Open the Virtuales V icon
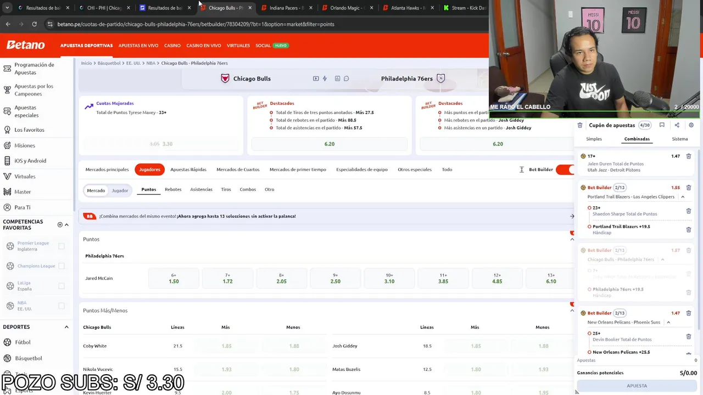Image resolution: width=703 pixels, height=395 pixels. [7, 177]
